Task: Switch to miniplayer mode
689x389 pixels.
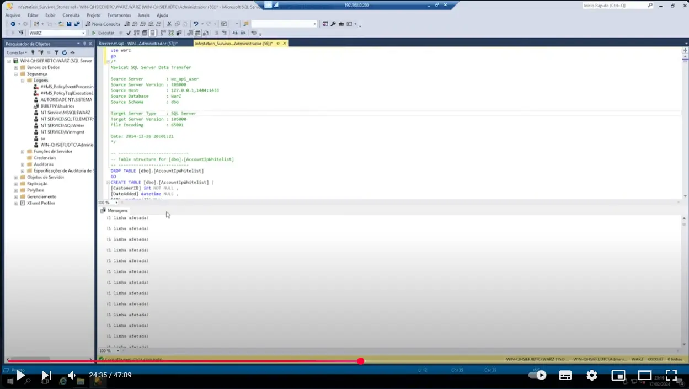Action: 618,375
